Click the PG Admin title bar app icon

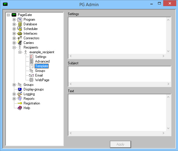(5, 4)
